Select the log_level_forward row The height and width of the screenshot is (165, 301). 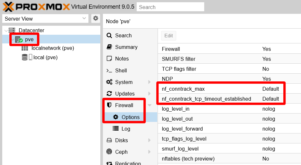[x=229, y=129]
